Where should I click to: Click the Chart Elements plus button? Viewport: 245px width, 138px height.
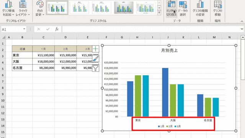click(95, 49)
